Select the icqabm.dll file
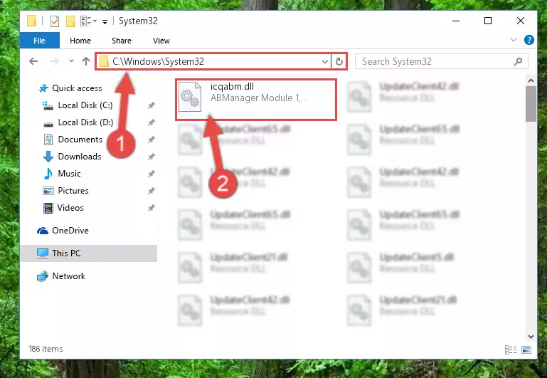The image size is (547, 378). [256, 100]
